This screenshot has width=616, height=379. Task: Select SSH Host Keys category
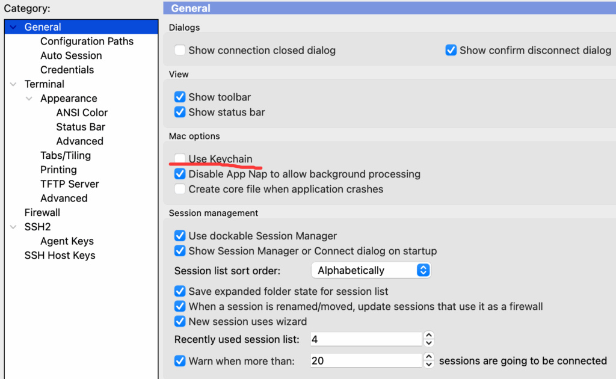(60, 255)
